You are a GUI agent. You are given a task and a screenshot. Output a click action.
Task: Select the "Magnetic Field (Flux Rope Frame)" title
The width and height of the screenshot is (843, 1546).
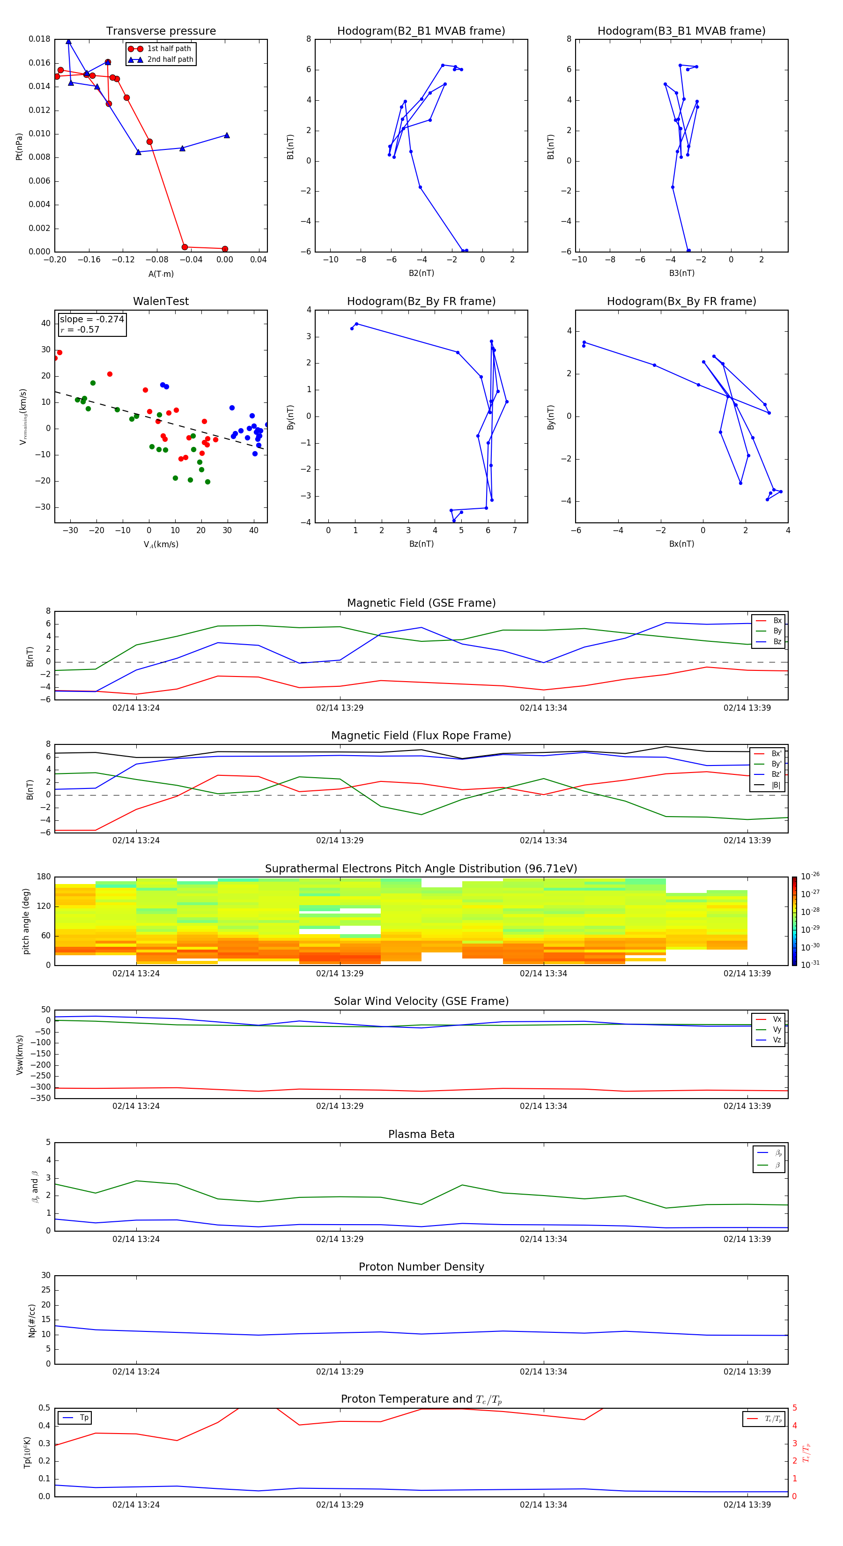coord(421,736)
